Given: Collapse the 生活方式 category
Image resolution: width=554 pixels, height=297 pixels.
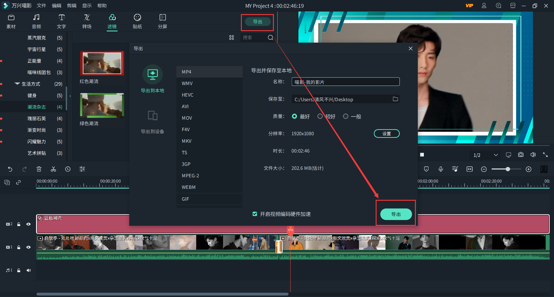Looking at the screenshot, I should 17,84.
